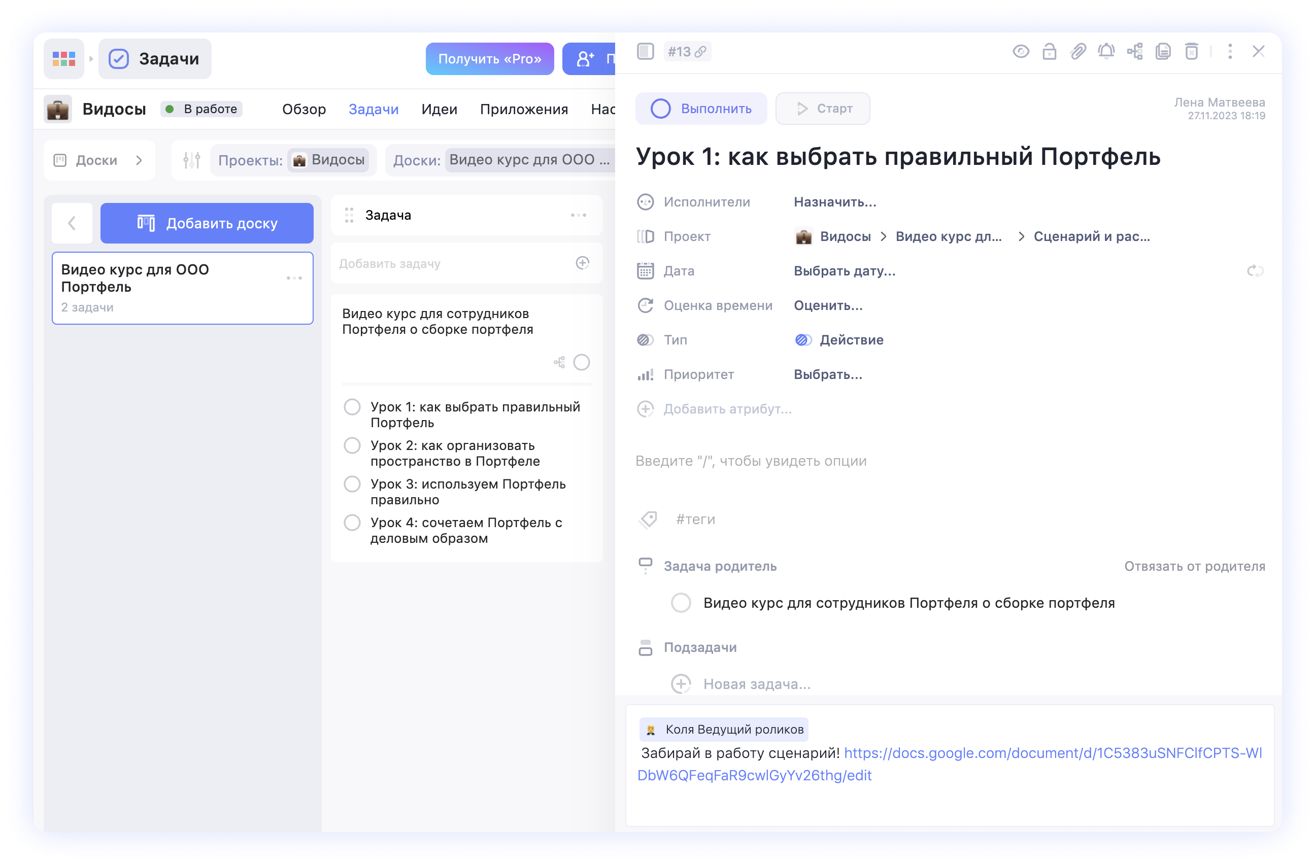Open the colorful apps grid icon
Viewport: 1314px width, 864px height.
[63, 58]
